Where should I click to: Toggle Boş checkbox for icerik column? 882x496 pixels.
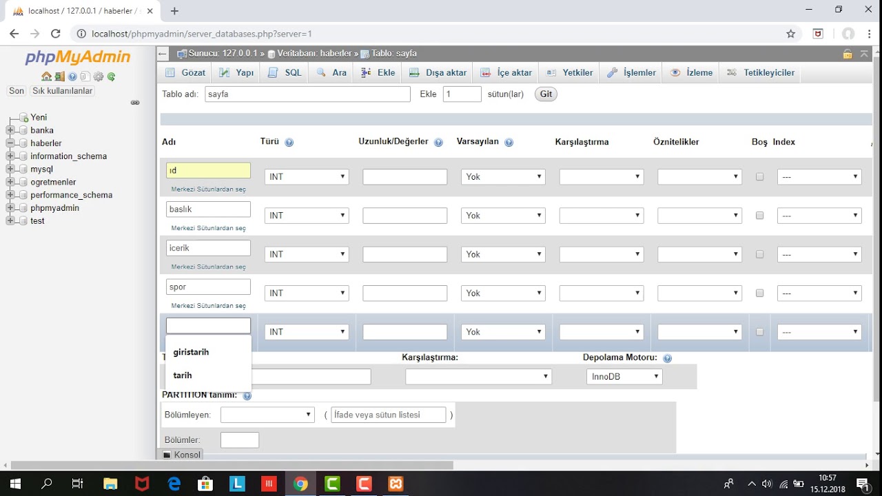pos(759,254)
